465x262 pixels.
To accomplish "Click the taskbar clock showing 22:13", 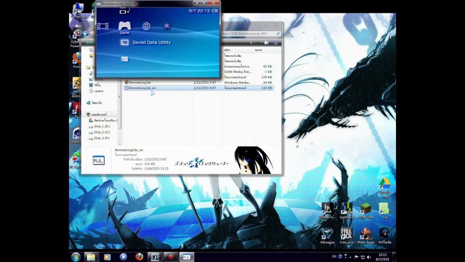I will (382, 257).
